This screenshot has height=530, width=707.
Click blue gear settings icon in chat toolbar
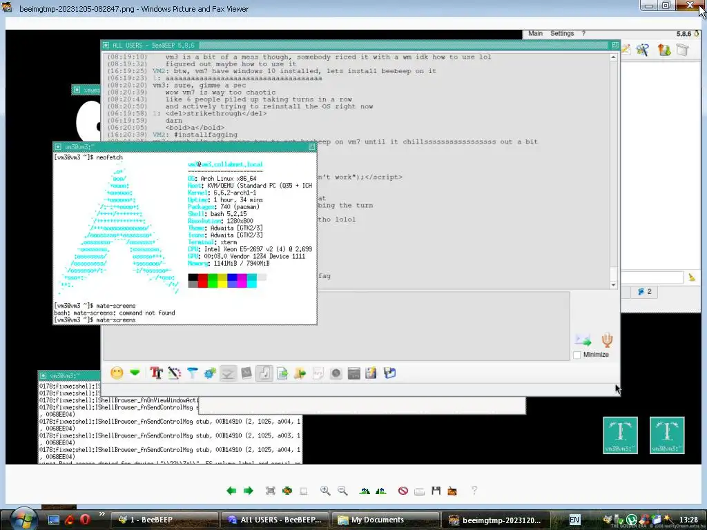[x=210, y=373]
